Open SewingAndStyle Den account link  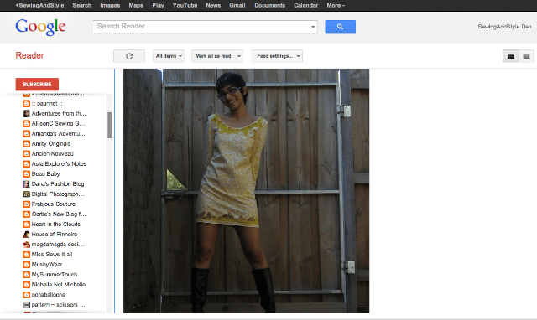pyautogui.click(x=504, y=27)
